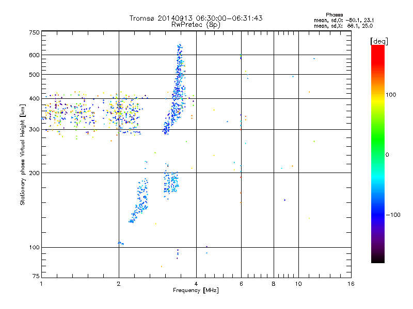Click the black bottom of the phase colorbar
The image size is (413, 309).
pyautogui.click(x=378, y=259)
